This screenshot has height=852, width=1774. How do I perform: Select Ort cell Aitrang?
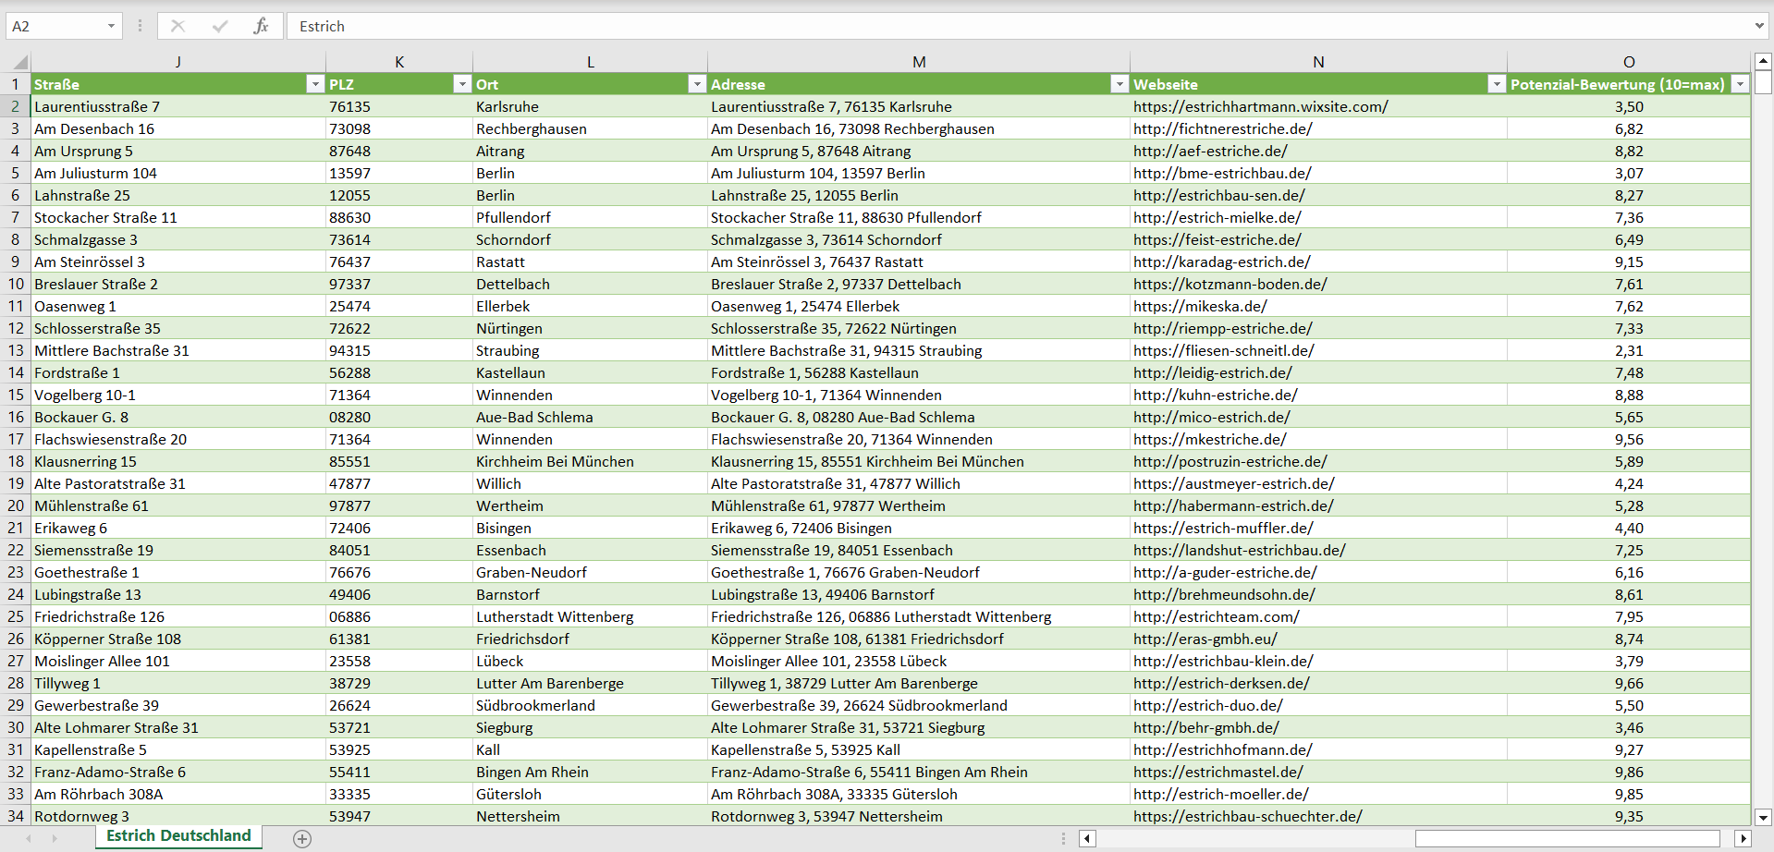coord(590,151)
